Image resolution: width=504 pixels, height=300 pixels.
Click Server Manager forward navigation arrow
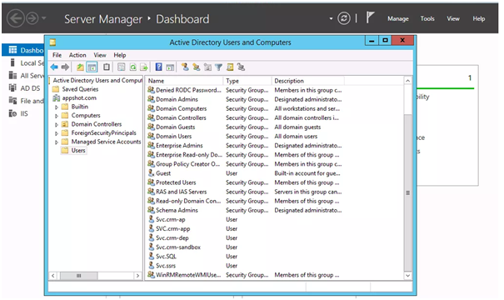(x=32, y=18)
